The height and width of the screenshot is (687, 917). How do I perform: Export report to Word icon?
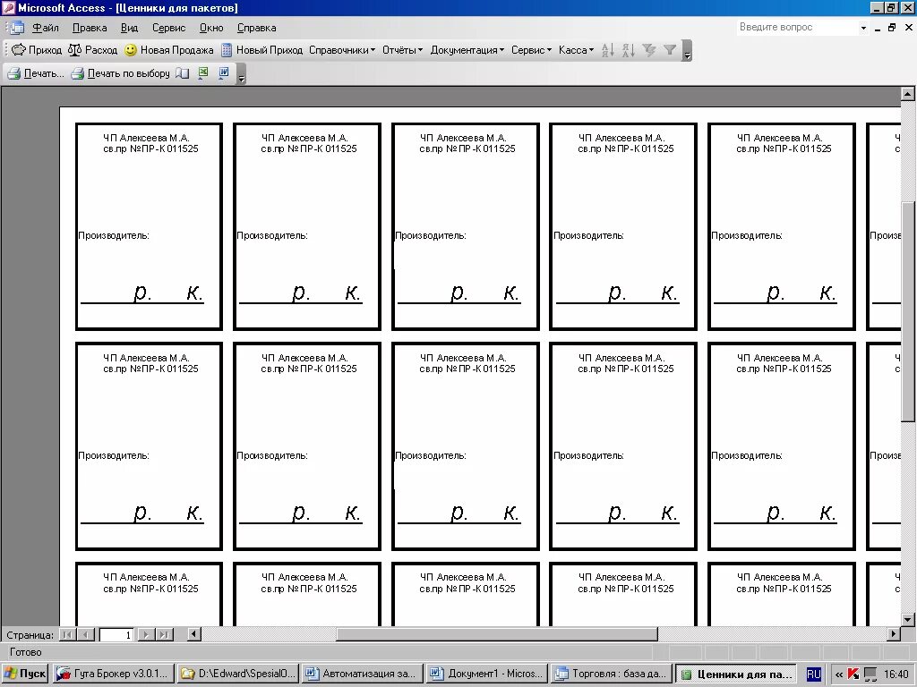tap(223, 73)
